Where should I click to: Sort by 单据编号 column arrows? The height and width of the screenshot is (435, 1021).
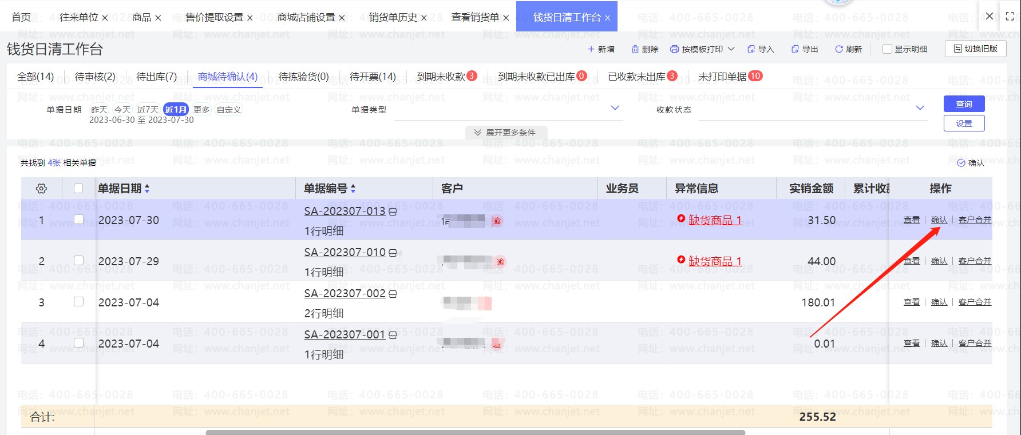(353, 189)
